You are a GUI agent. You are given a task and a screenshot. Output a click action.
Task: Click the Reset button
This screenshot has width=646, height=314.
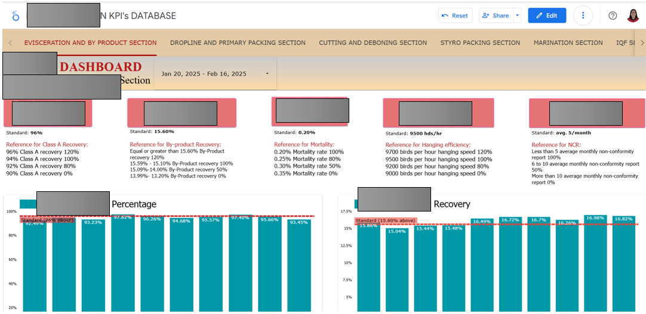click(x=456, y=15)
